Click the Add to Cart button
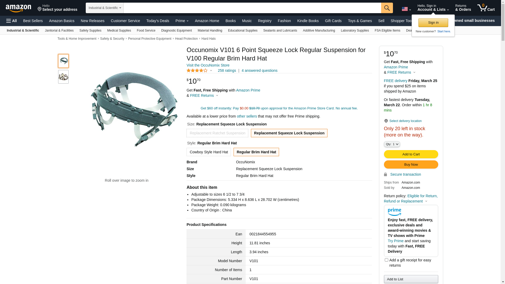The height and width of the screenshot is (284, 505). pyautogui.click(x=411, y=154)
